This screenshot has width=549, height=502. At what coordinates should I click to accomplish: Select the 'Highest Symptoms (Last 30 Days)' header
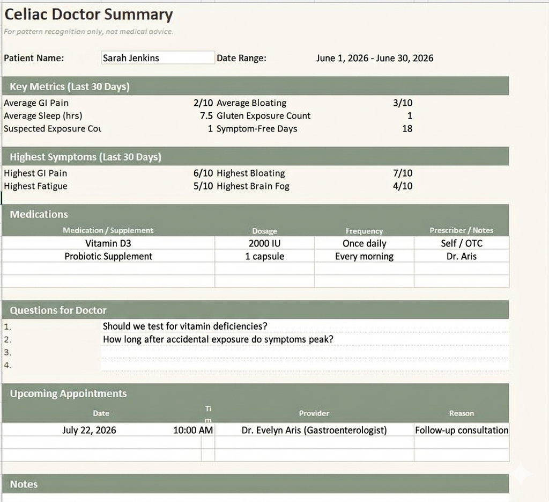pyautogui.click(x=85, y=157)
